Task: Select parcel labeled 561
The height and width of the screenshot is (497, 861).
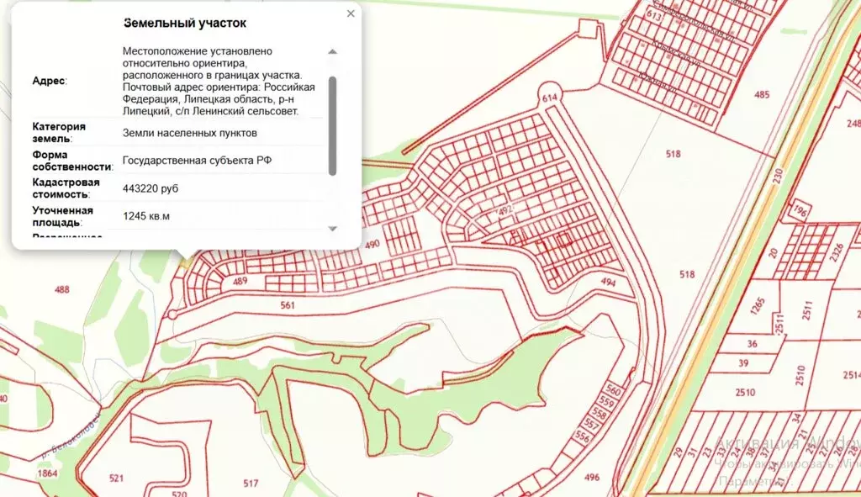Action: tap(288, 305)
